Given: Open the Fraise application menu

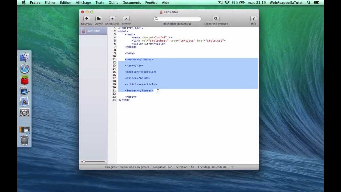Looking at the screenshot, I should coord(35,3).
